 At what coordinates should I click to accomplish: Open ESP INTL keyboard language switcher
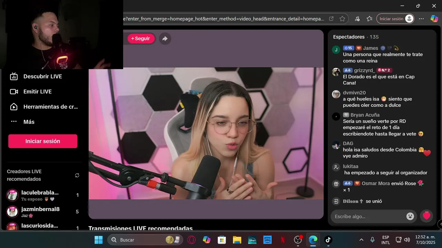click(386, 240)
